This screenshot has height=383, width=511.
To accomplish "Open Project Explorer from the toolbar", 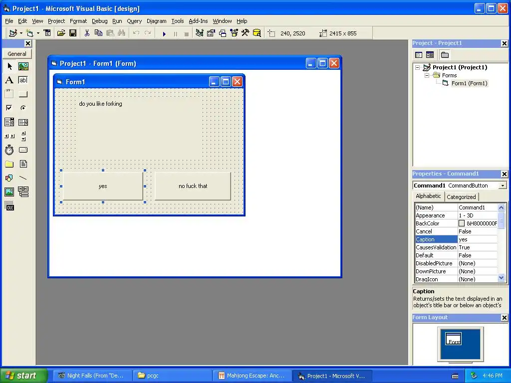I will 200,33.
